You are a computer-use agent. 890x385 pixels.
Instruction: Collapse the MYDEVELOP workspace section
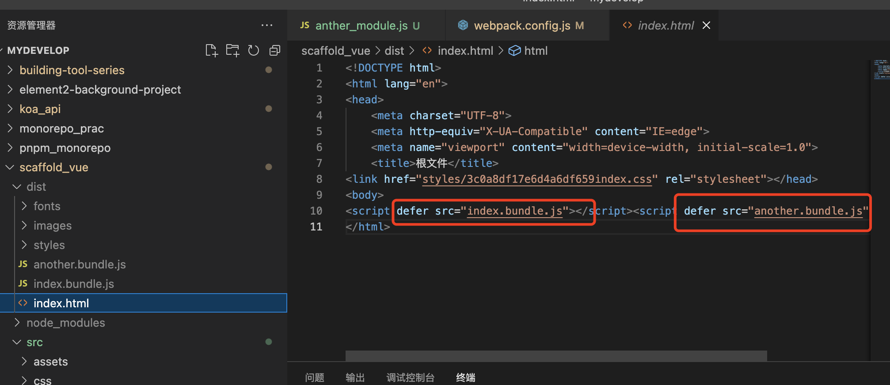(38, 50)
